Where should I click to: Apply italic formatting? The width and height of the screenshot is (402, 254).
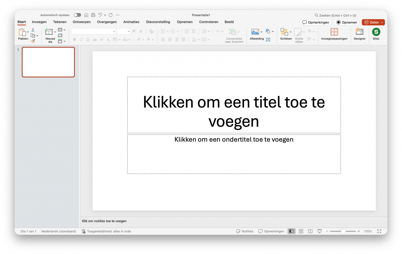point(81,39)
